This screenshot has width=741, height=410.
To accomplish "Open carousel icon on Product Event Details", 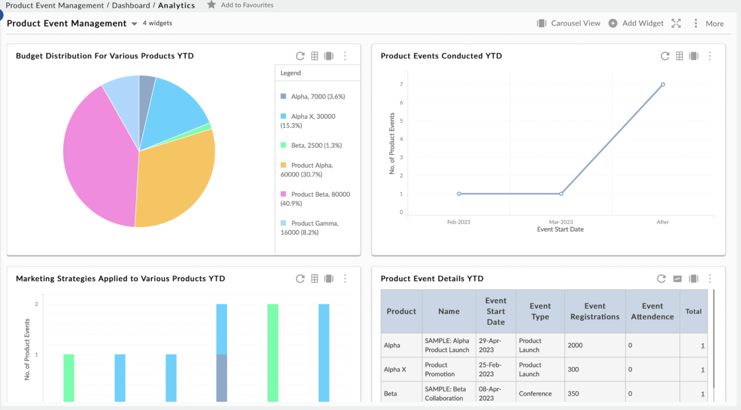I will tap(694, 278).
